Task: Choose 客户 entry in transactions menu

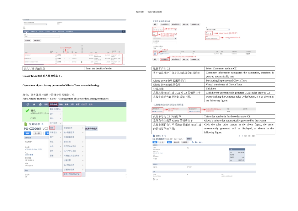Action: pos(56,137)
